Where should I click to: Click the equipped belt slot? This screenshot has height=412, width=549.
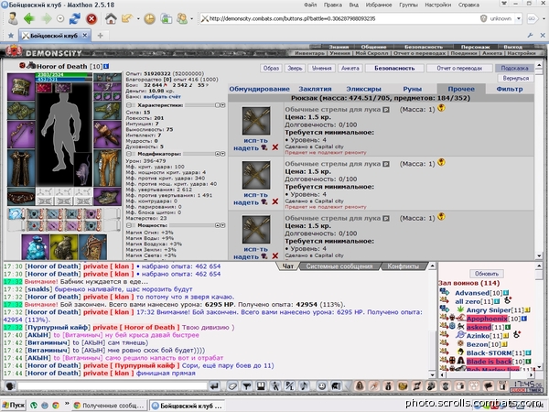click(x=21, y=197)
